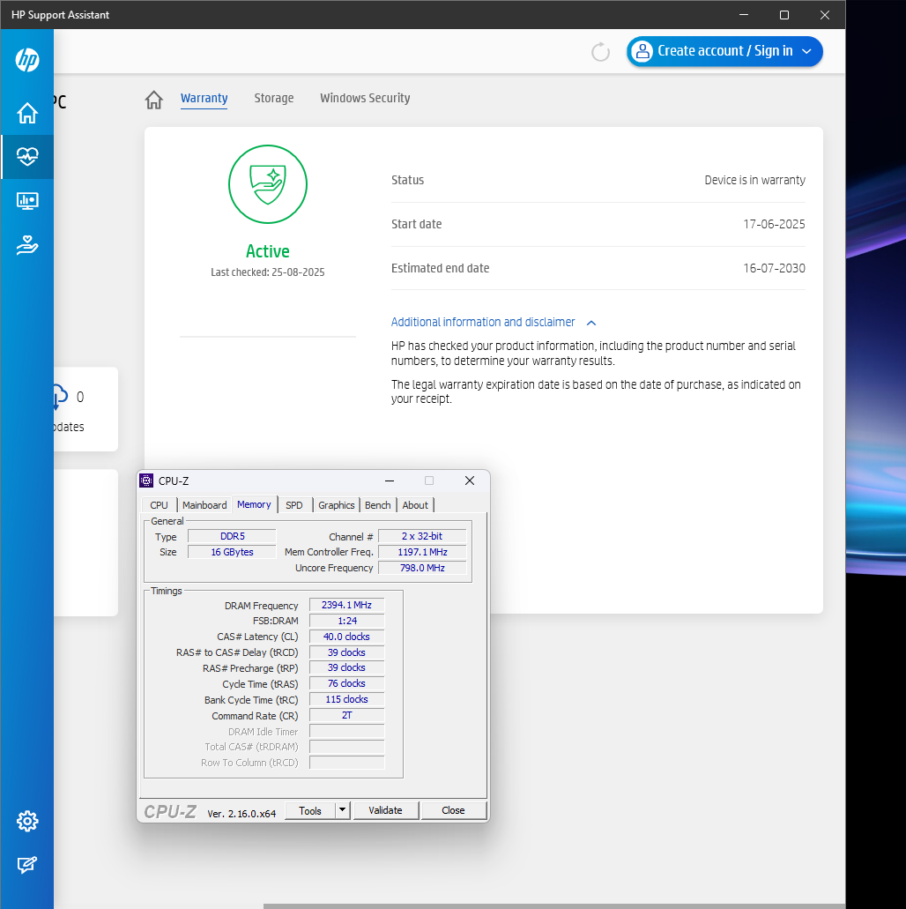Switch to the Storage tab
This screenshot has height=909, width=906.
[x=273, y=99]
